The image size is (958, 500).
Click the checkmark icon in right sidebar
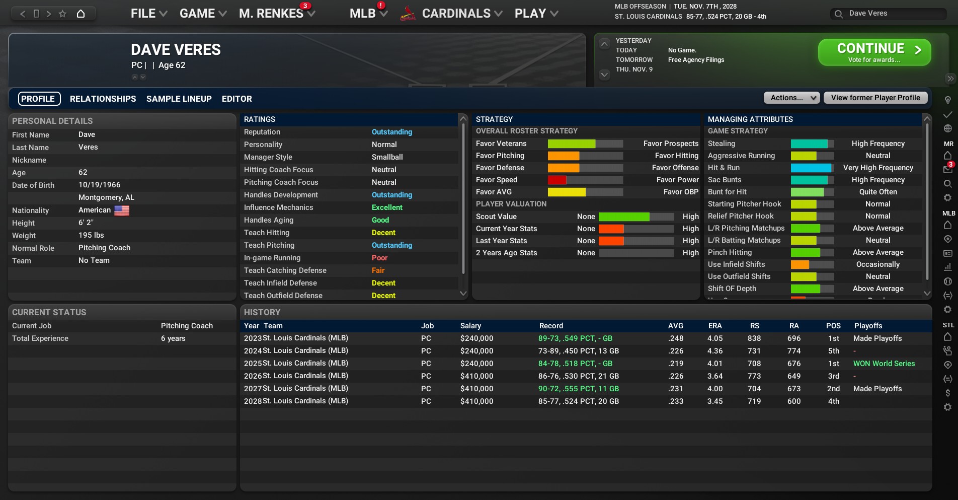(x=947, y=115)
